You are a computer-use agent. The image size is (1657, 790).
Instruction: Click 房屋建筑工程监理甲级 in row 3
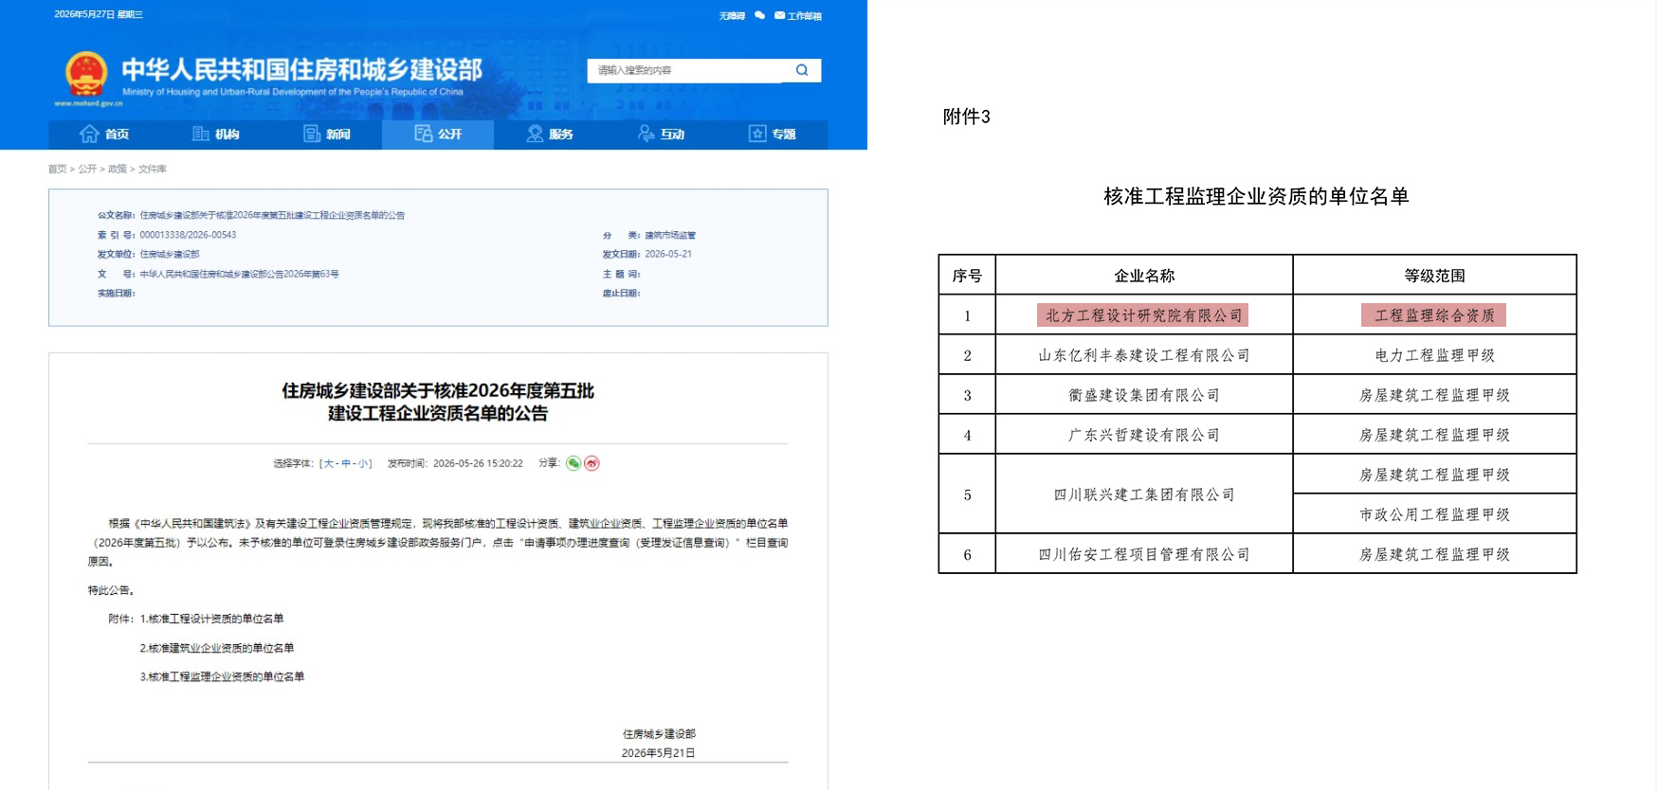click(1434, 395)
